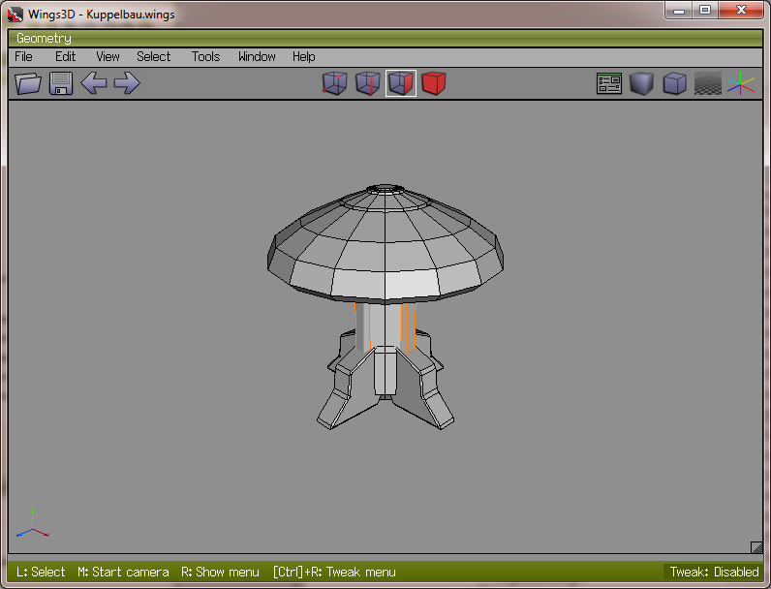Toggle orthographic/perspective view cube icon
The width and height of the screenshot is (771, 589).
click(674, 84)
